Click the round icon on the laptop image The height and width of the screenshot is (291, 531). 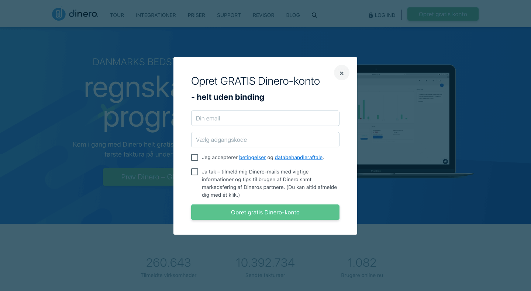pyautogui.click(x=445, y=161)
